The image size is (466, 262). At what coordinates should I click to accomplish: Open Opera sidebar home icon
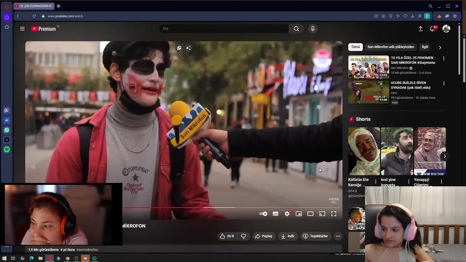[7, 17]
